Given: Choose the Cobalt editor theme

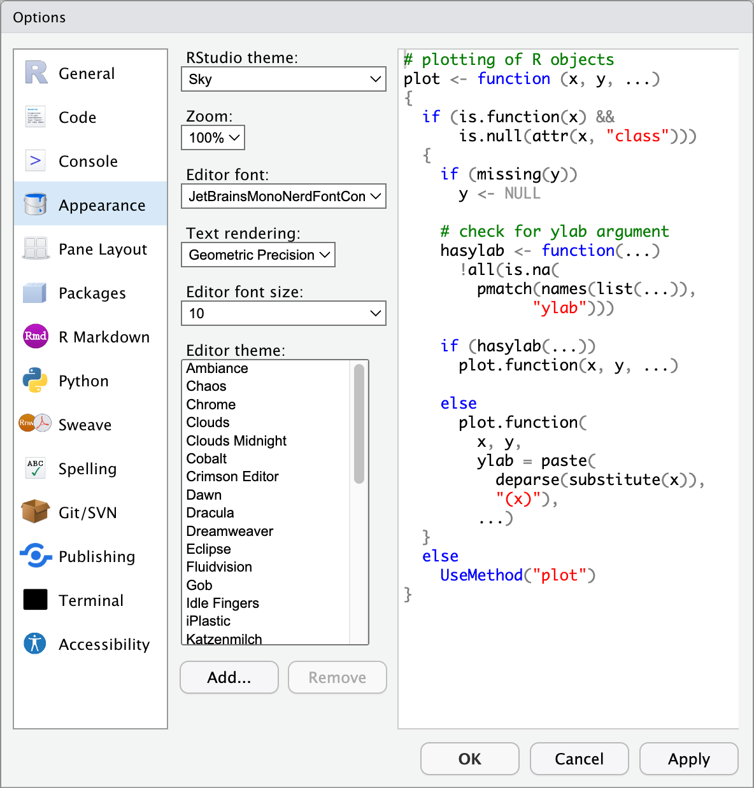Looking at the screenshot, I should [x=266, y=458].
